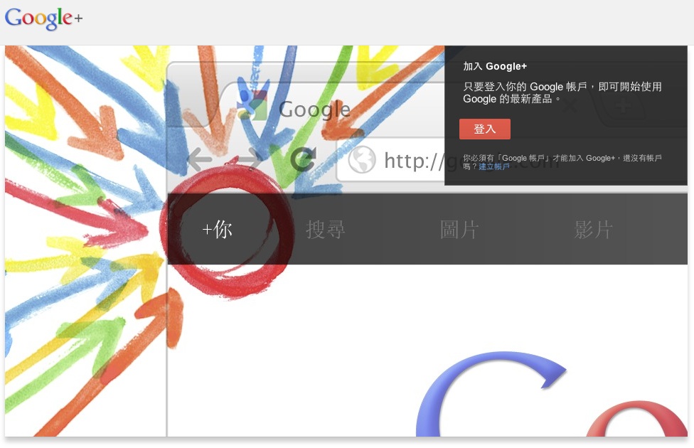Click the faded new-tab plus button
Screen dimensions: 694x448
pyautogui.click(x=624, y=105)
